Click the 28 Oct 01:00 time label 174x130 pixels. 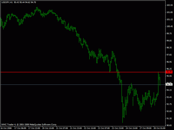point(160,128)
